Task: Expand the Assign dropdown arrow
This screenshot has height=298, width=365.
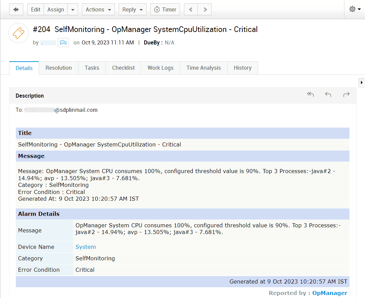Action: tap(73, 9)
